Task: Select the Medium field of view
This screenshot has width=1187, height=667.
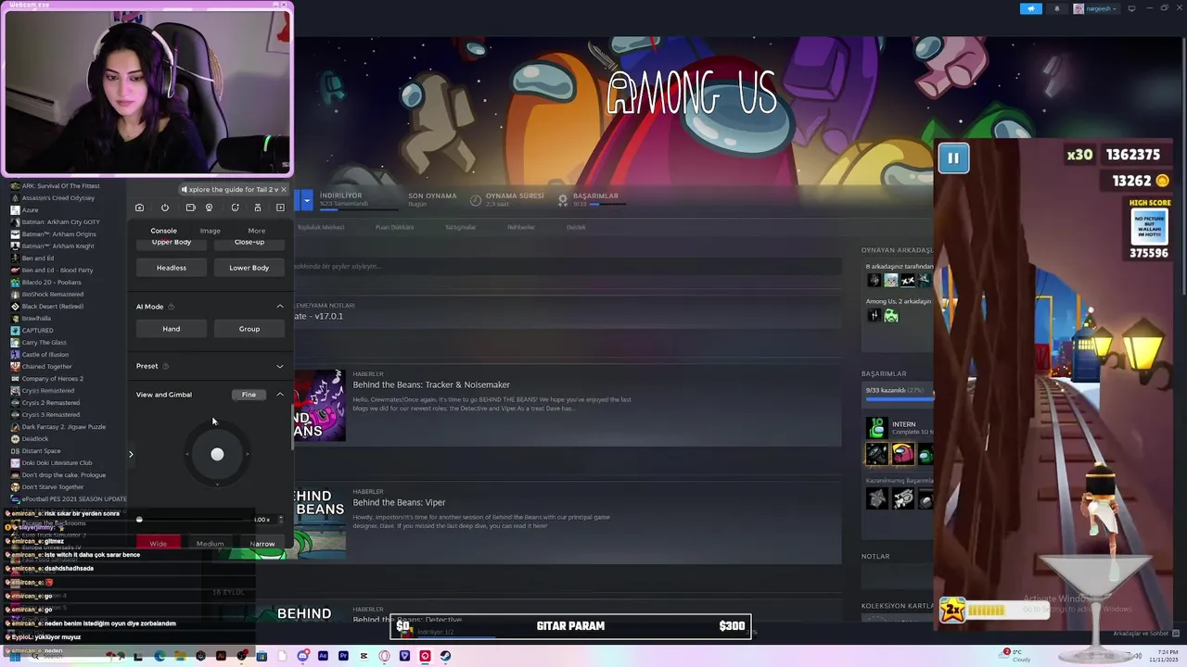Action: pos(211,544)
